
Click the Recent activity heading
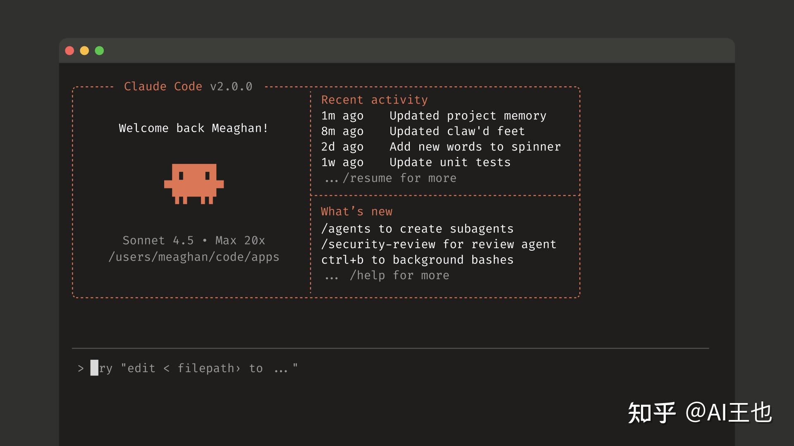click(374, 100)
